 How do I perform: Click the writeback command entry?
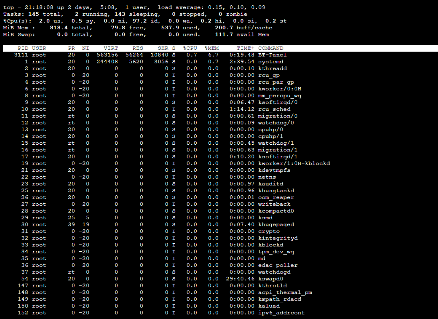click(274, 204)
